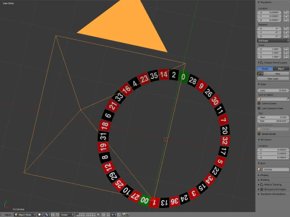290x217 pixels.
Task: Enable Render Border checkbox
Action: point(259,134)
